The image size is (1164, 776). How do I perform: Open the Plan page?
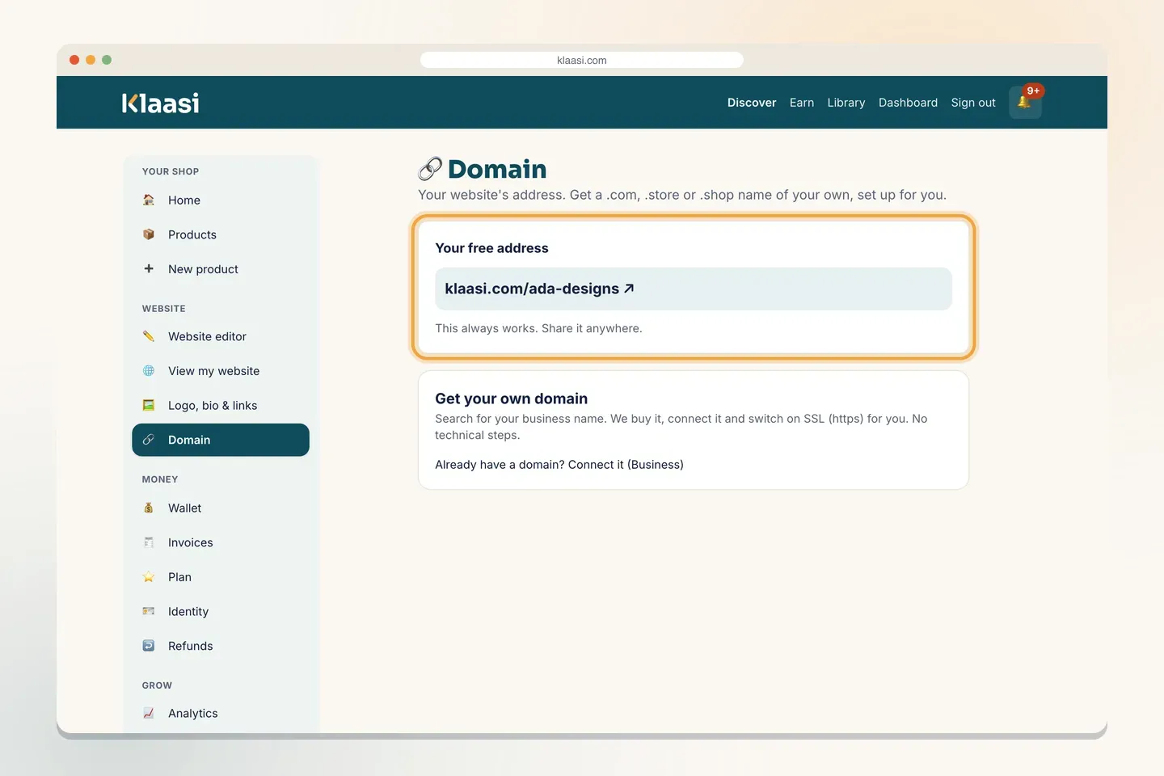(221, 577)
